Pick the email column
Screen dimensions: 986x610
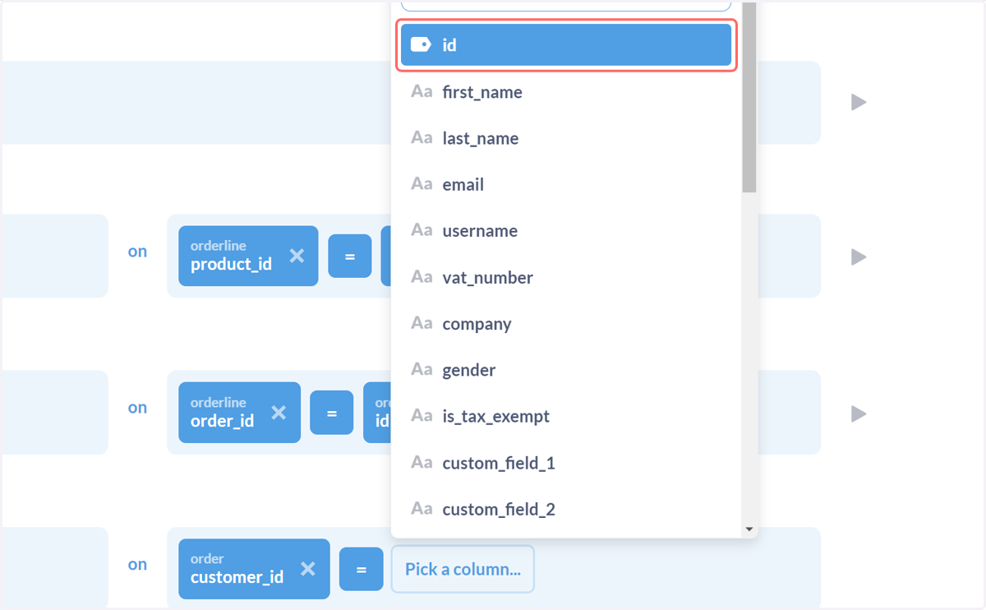click(565, 185)
